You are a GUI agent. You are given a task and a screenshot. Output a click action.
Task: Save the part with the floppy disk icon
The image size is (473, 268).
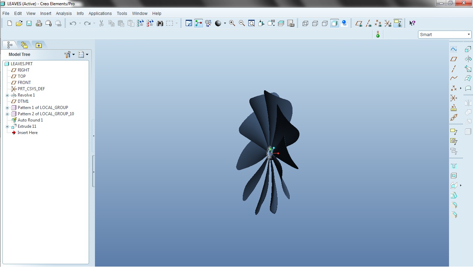pyautogui.click(x=29, y=23)
